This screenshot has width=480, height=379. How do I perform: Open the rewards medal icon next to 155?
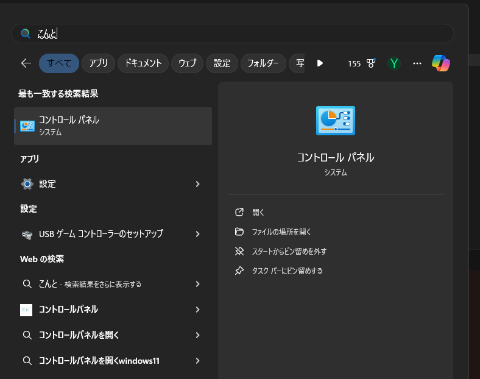click(x=371, y=63)
